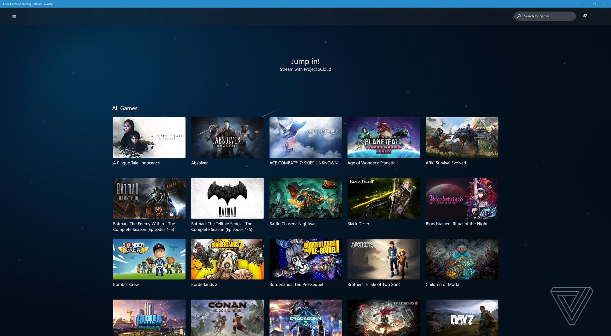Select Bloodstained: Ritual of the Night tile
The image size is (611, 336).
tap(462, 198)
